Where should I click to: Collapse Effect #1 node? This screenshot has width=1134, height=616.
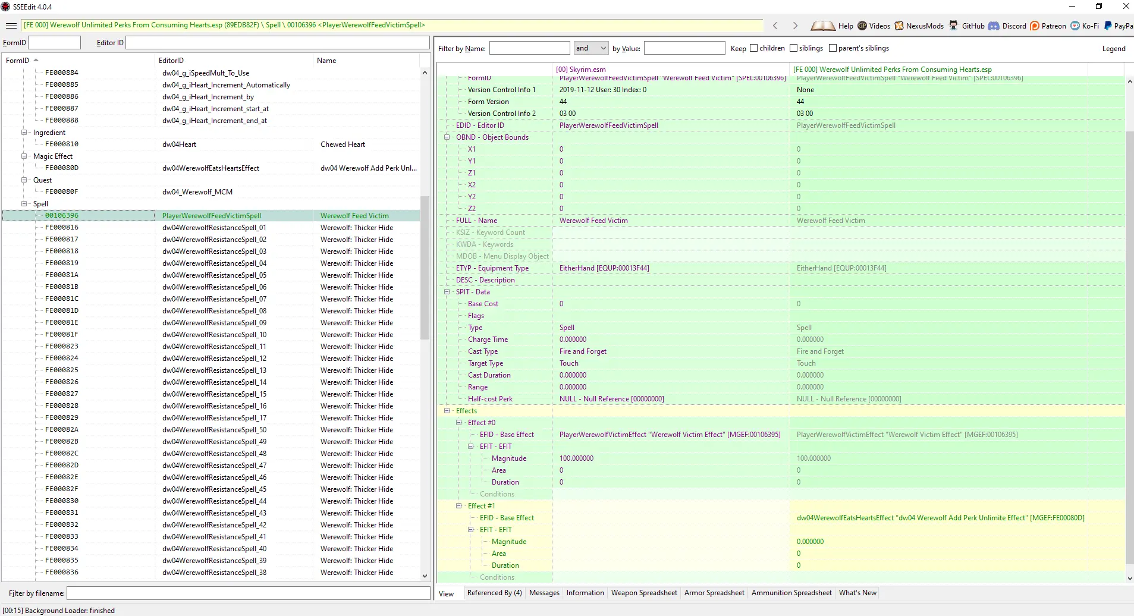click(459, 506)
